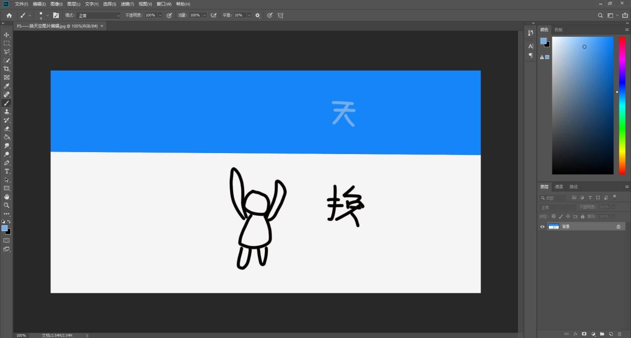Viewport: 631px width, 338px height.
Task: Select the Crop tool
Action: 6,69
